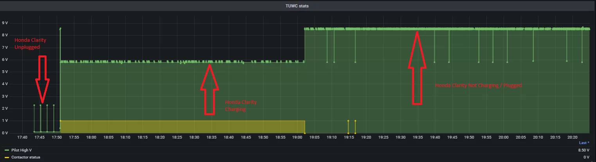Click the 20:20 time axis label
The height and width of the screenshot is (162, 596).
pos(572,137)
